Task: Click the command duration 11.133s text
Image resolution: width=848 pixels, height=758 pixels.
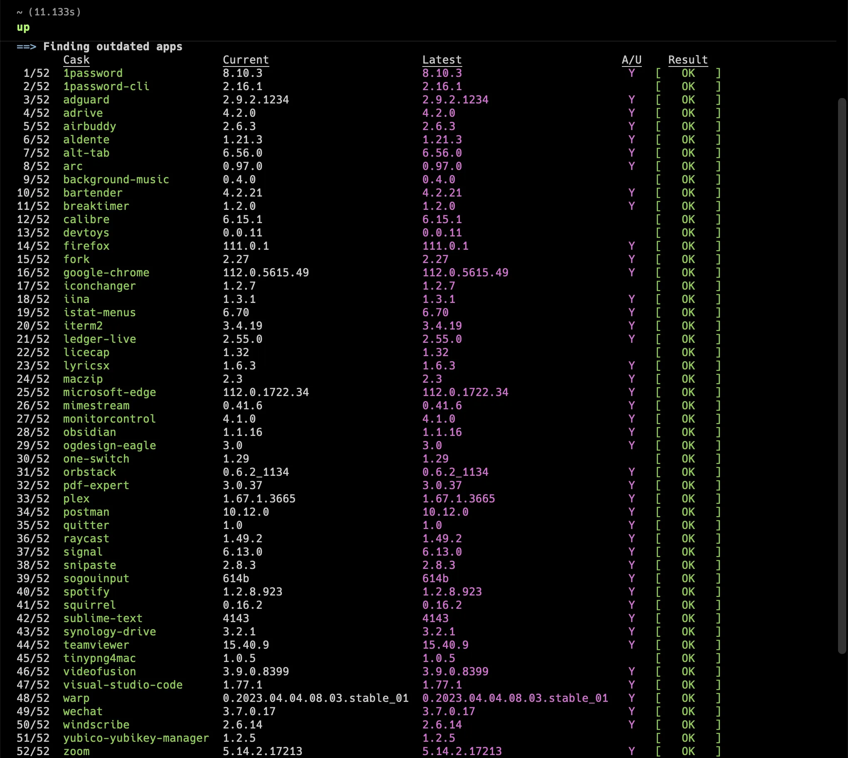Action: (x=54, y=12)
